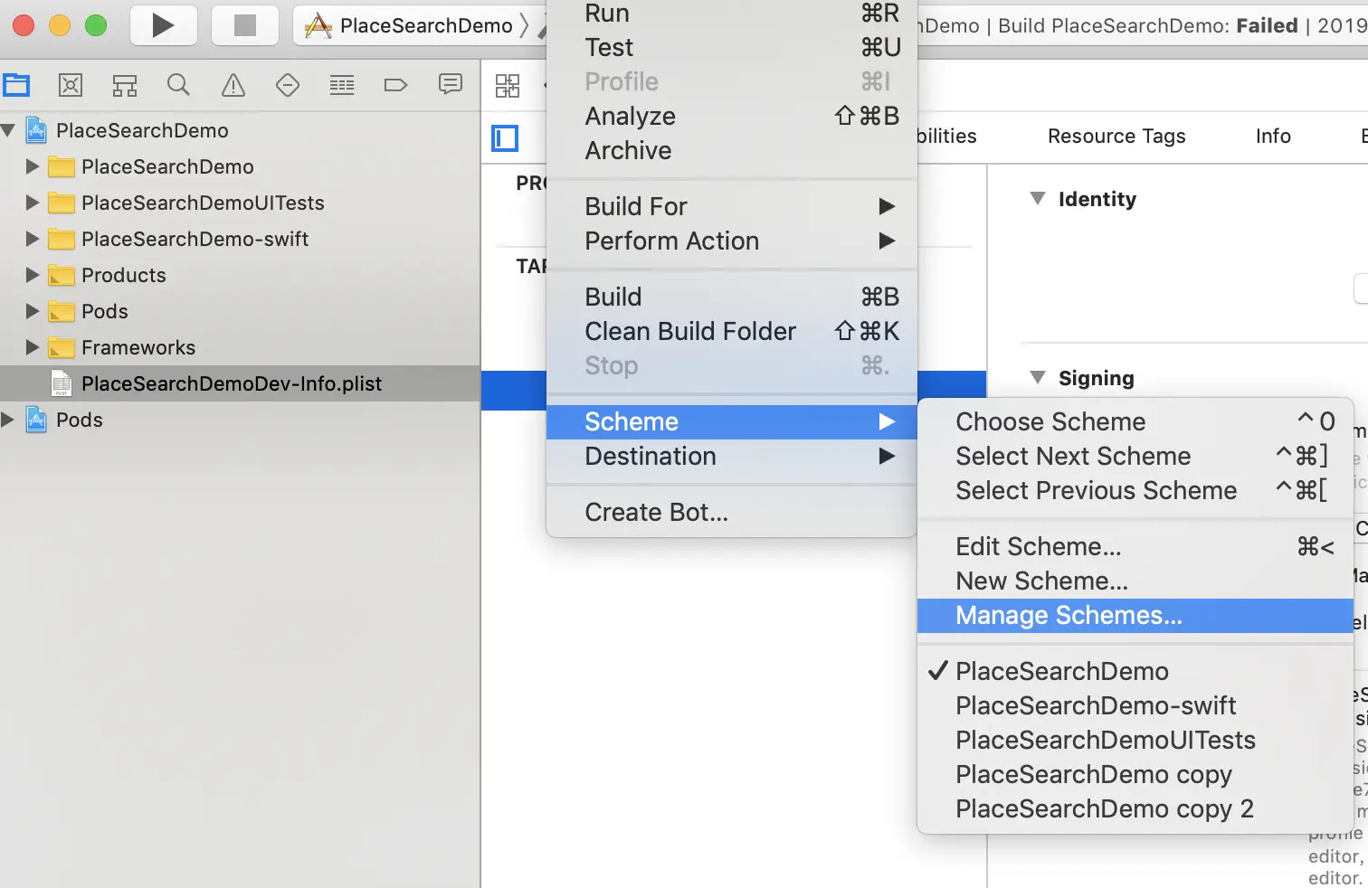Collapse the Identity section
Viewport: 1368px width, 888px height.
click(1038, 199)
